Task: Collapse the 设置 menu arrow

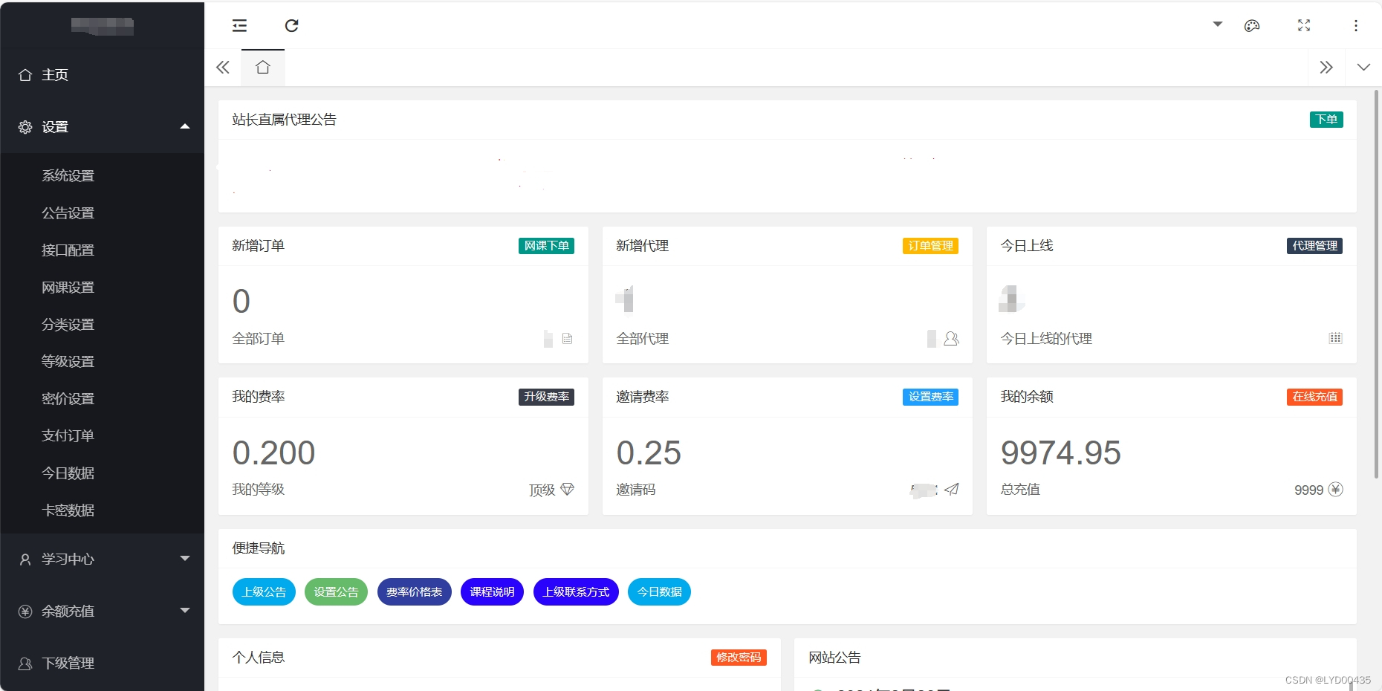Action: coord(185,126)
